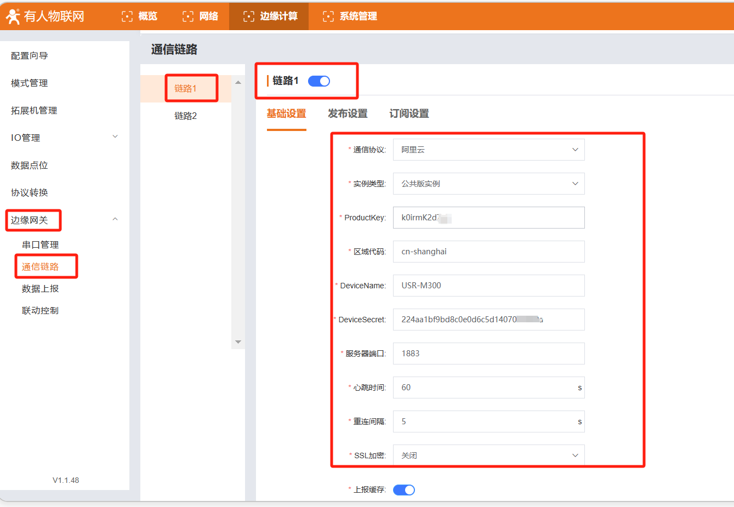
Task: Click the DeviceName input field
Action: (x=488, y=286)
